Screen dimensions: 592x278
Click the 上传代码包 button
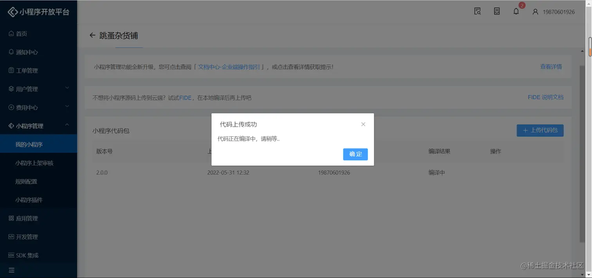pyautogui.click(x=540, y=130)
